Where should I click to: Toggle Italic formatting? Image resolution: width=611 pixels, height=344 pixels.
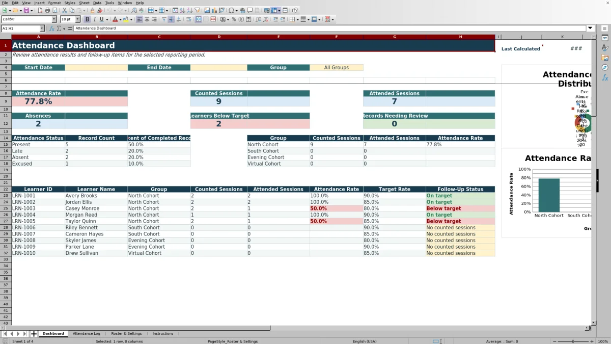pos(94,19)
